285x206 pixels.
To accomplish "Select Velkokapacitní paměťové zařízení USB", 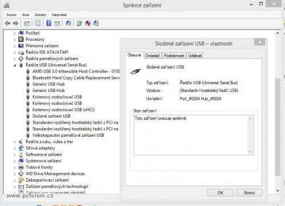I will pyautogui.click(x=68, y=135).
